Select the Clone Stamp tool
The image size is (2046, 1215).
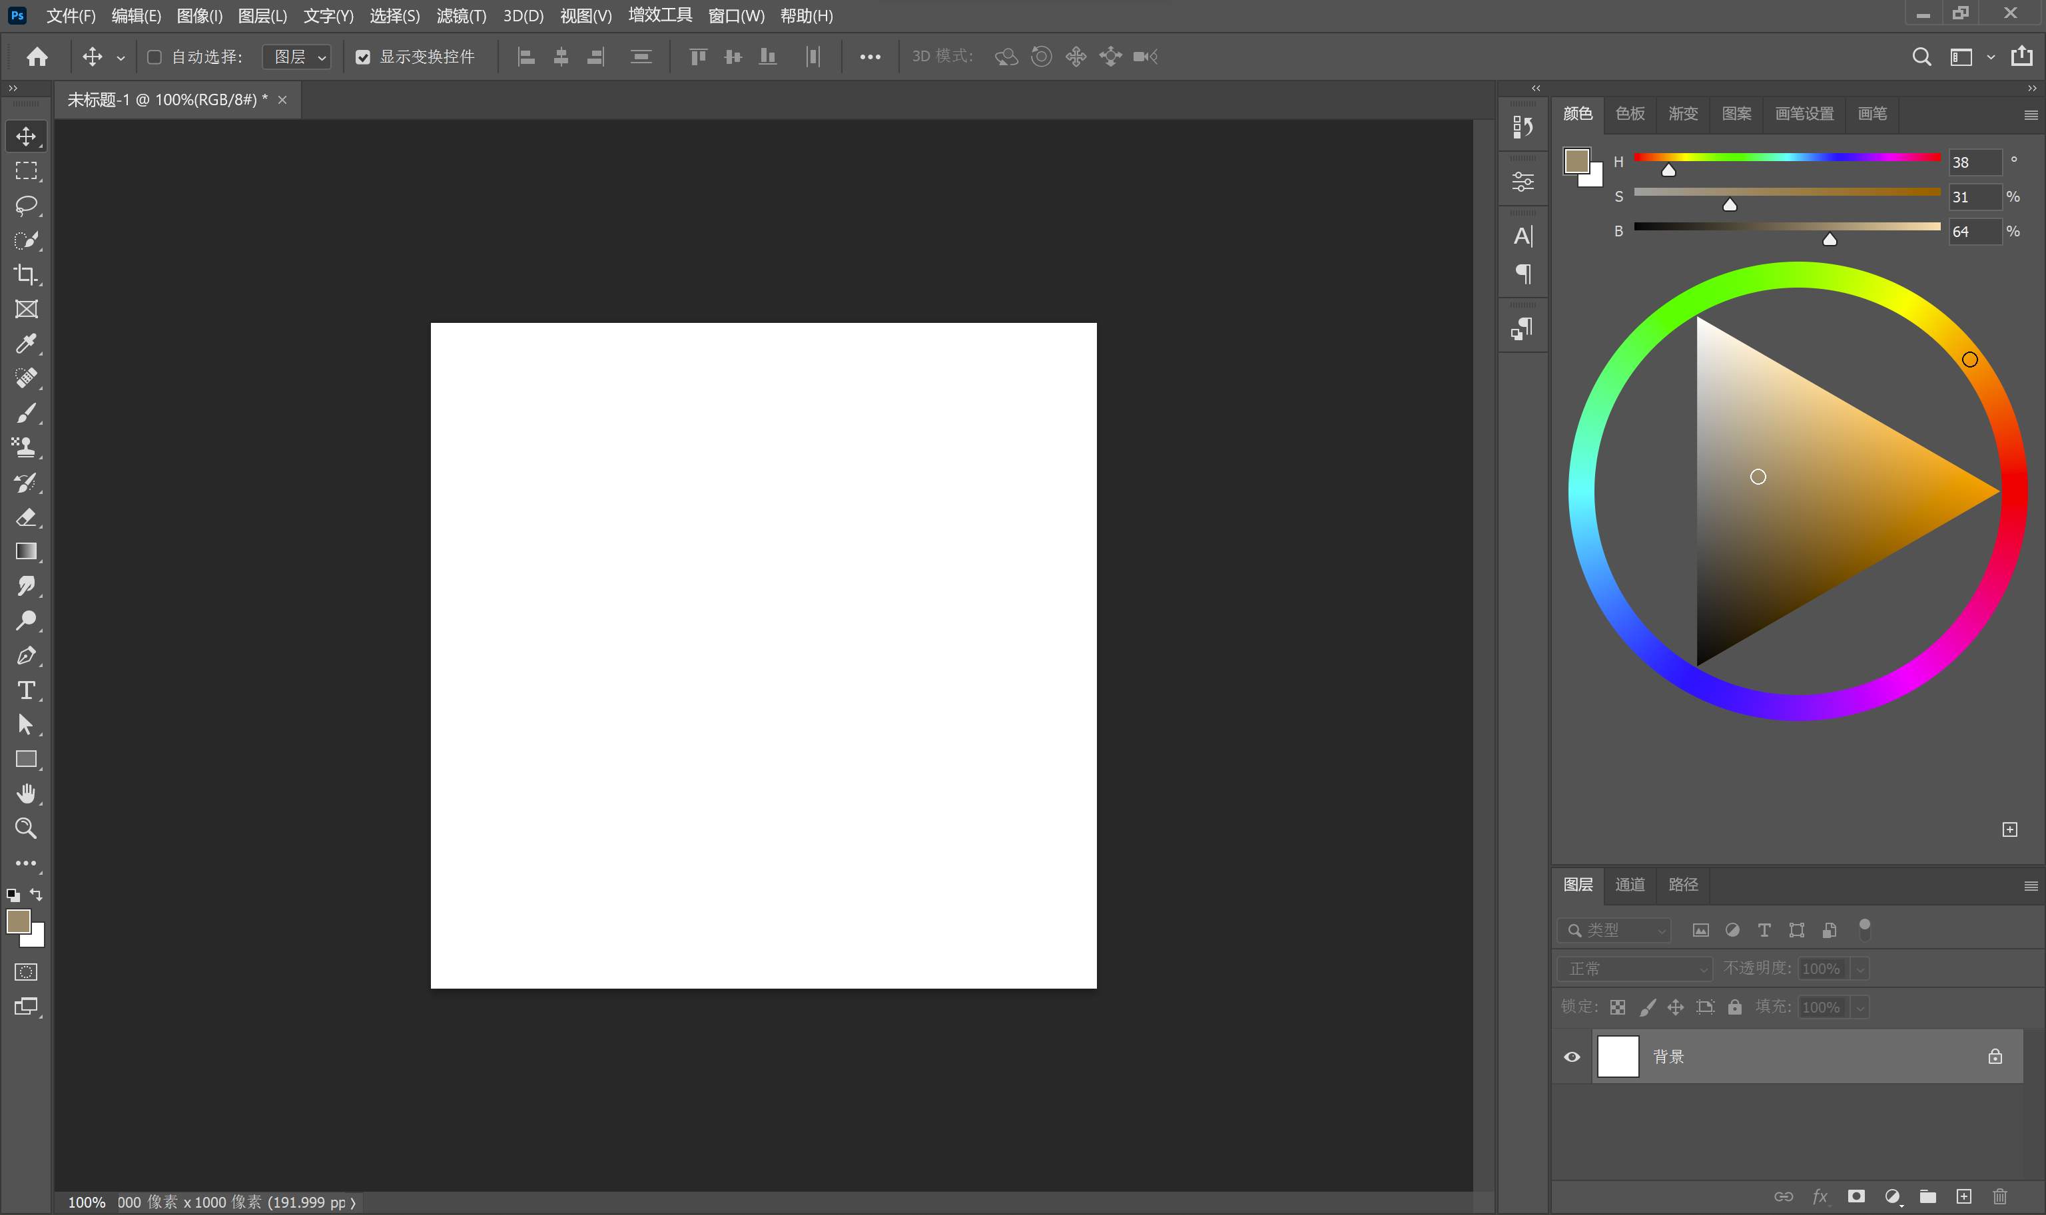[x=26, y=447]
